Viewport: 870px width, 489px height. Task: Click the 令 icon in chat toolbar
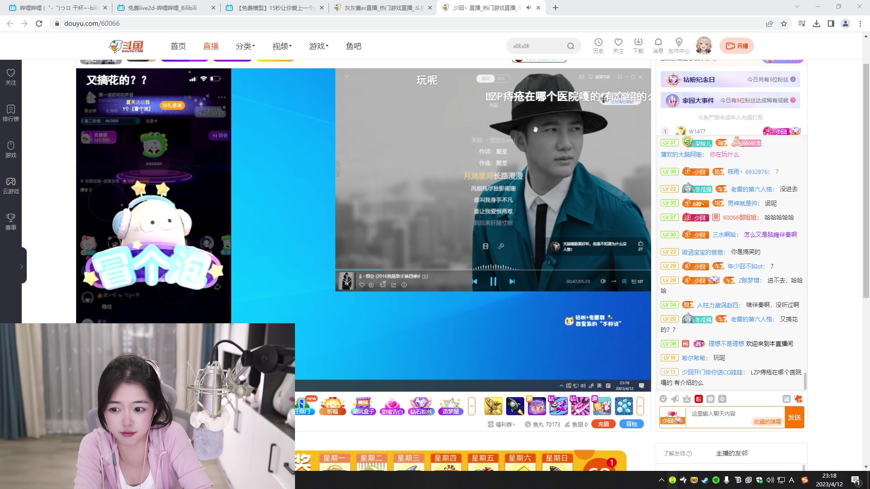pyautogui.click(x=722, y=399)
